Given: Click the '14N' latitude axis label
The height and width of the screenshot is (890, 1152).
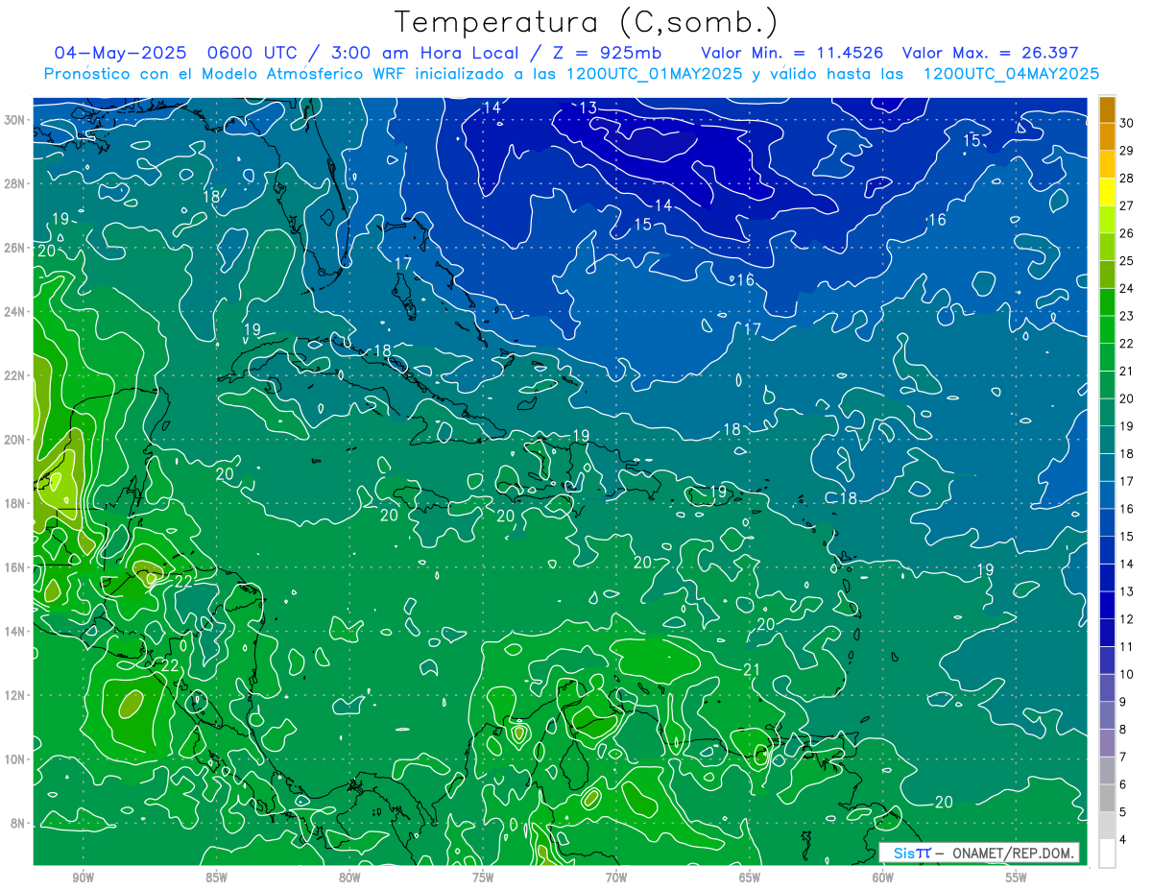Looking at the screenshot, I should pos(16,632).
